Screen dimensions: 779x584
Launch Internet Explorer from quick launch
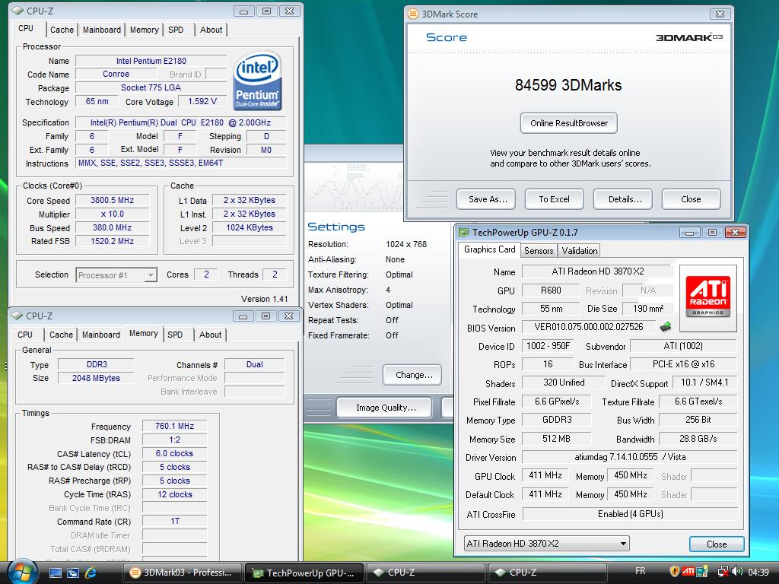tap(91, 573)
